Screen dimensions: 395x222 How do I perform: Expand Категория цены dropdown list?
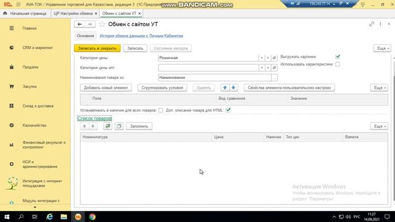pyautogui.click(x=262, y=58)
